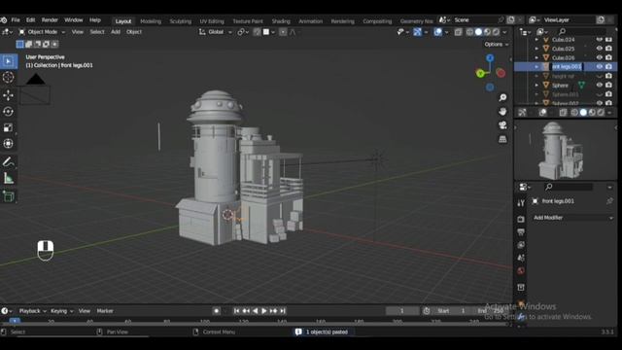
Task: Open the Render menu
Action: [x=50, y=19]
